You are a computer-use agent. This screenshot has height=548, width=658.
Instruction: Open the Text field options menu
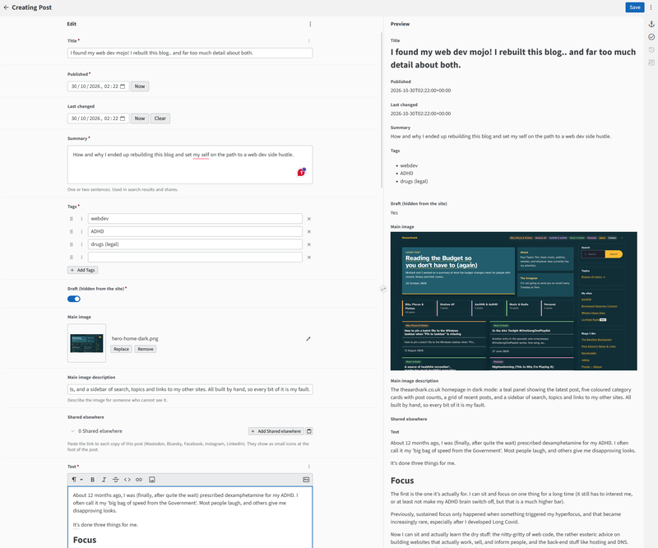pyautogui.click(x=309, y=467)
